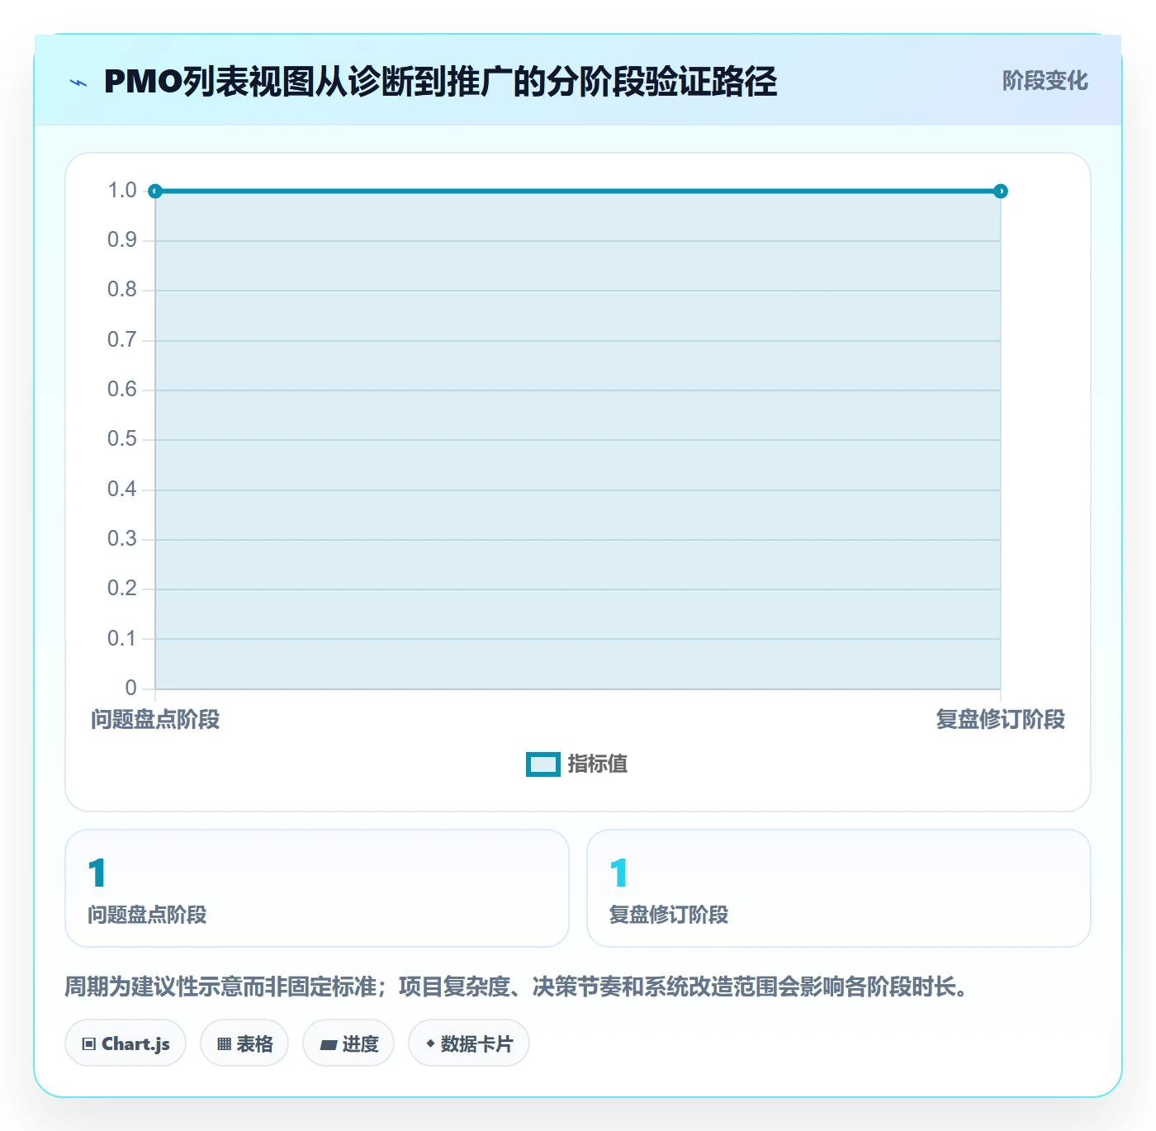Toggle the 指标值 legend color box
Image resolution: width=1156 pixels, height=1131 pixels.
coord(543,764)
